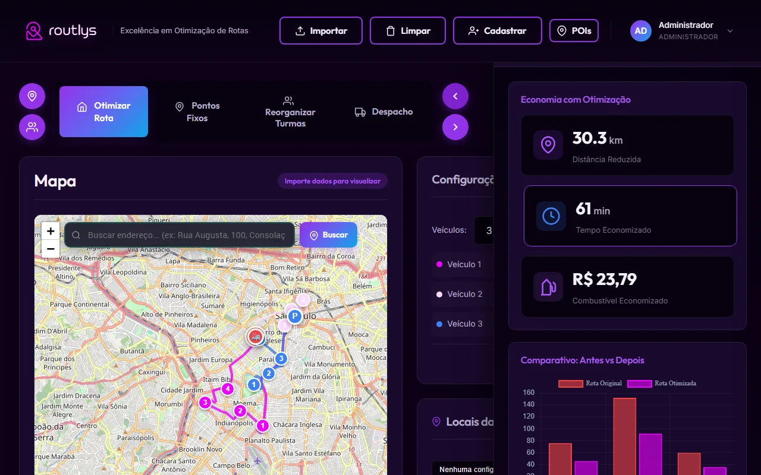Image resolution: width=761 pixels, height=475 pixels.
Task: Click the Combustível Economizado fuel pump icon
Action: point(548,287)
